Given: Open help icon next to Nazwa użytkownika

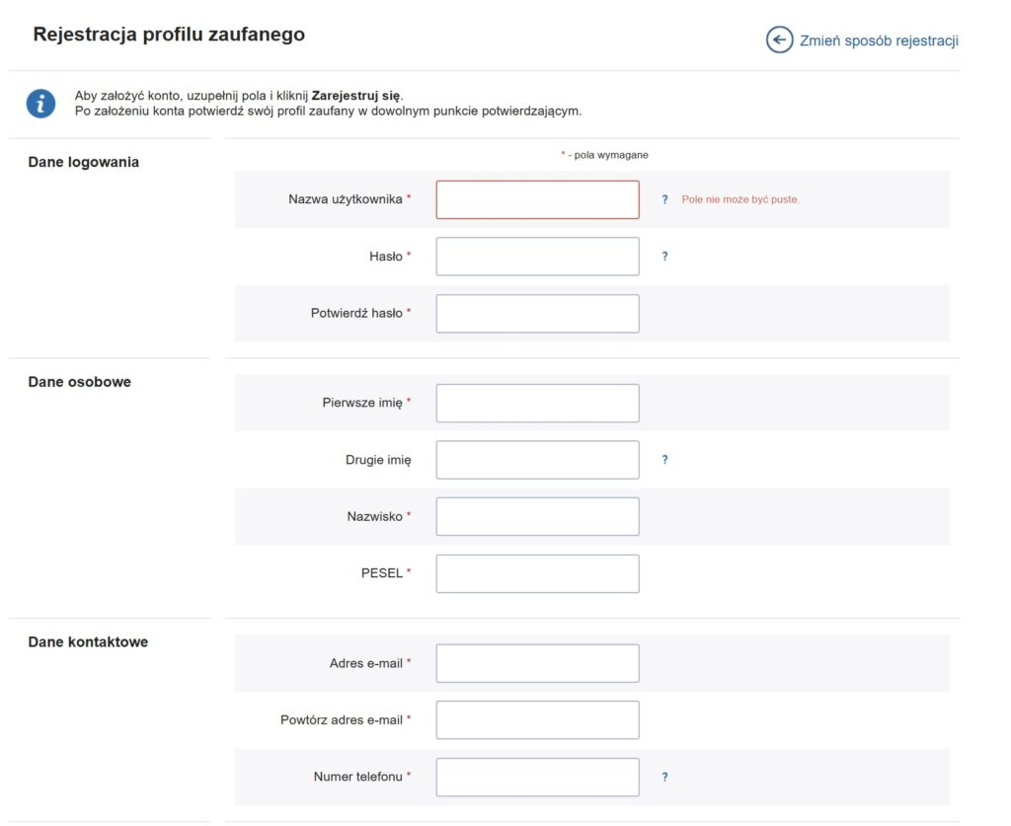Looking at the screenshot, I should [664, 199].
